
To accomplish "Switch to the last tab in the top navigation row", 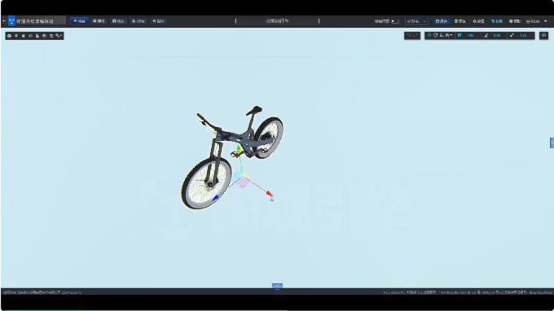I will (x=158, y=21).
